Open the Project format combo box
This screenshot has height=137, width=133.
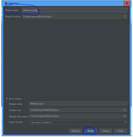78,122
